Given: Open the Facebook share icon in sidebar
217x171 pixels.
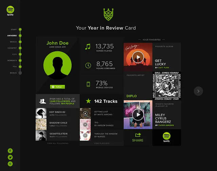Looking at the screenshot, I should coord(10,151).
